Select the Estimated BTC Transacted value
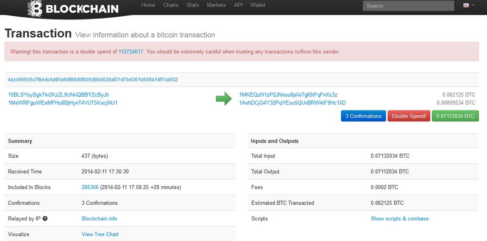 (x=387, y=203)
